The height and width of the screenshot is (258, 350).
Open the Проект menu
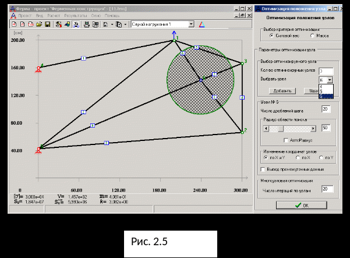pos(25,16)
